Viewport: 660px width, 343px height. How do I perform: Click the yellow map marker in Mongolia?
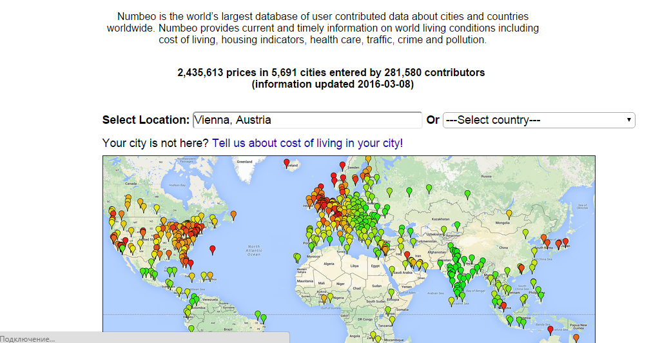(509, 213)
